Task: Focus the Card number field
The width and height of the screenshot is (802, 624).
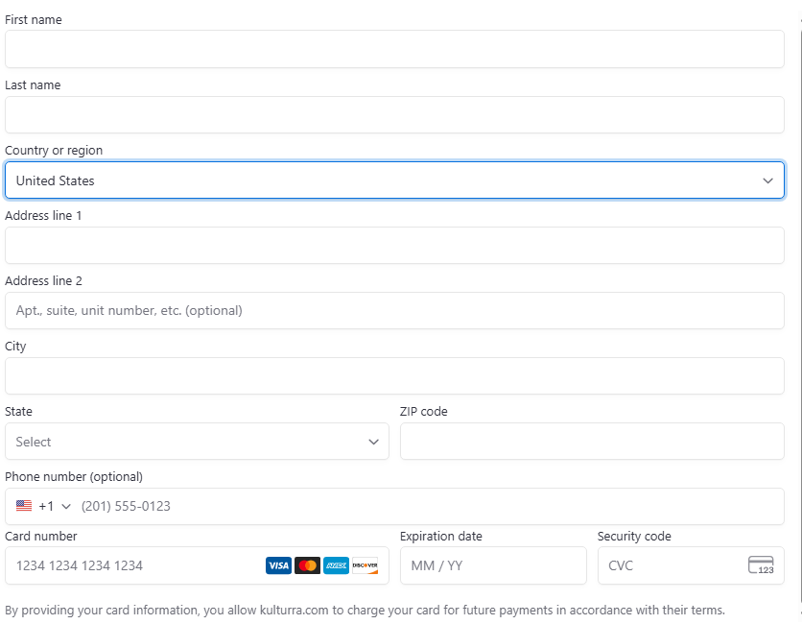Action: (134, 565)
